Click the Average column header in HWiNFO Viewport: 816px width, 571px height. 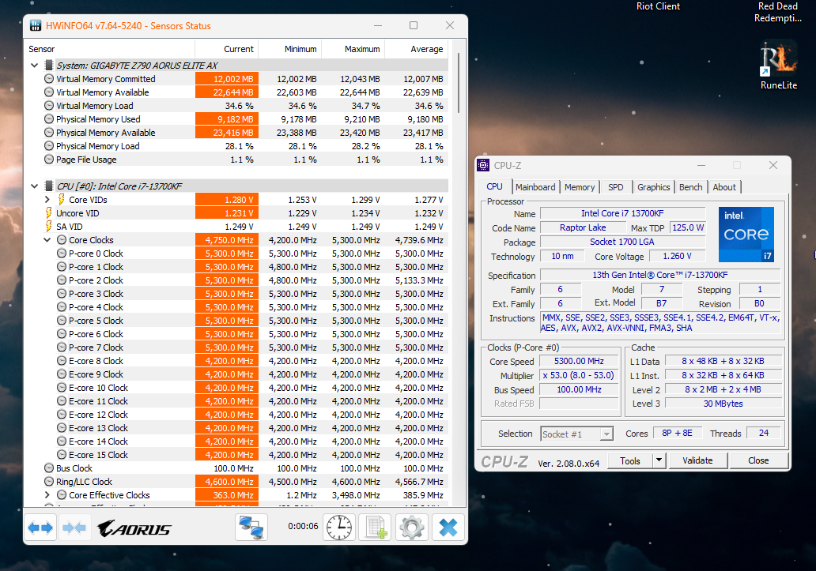pos(417,49)
